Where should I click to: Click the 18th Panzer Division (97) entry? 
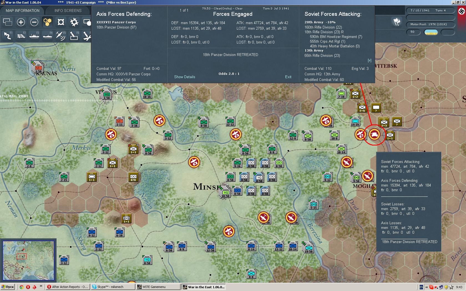click(116, 27)
